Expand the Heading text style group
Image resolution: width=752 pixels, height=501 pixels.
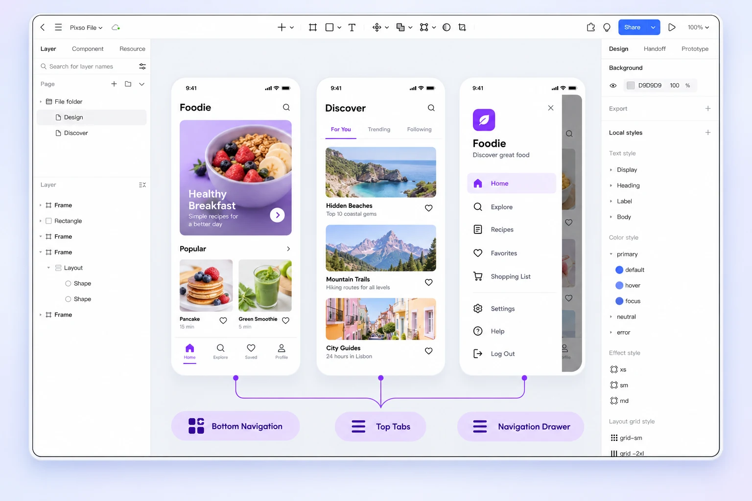[611, 186]
